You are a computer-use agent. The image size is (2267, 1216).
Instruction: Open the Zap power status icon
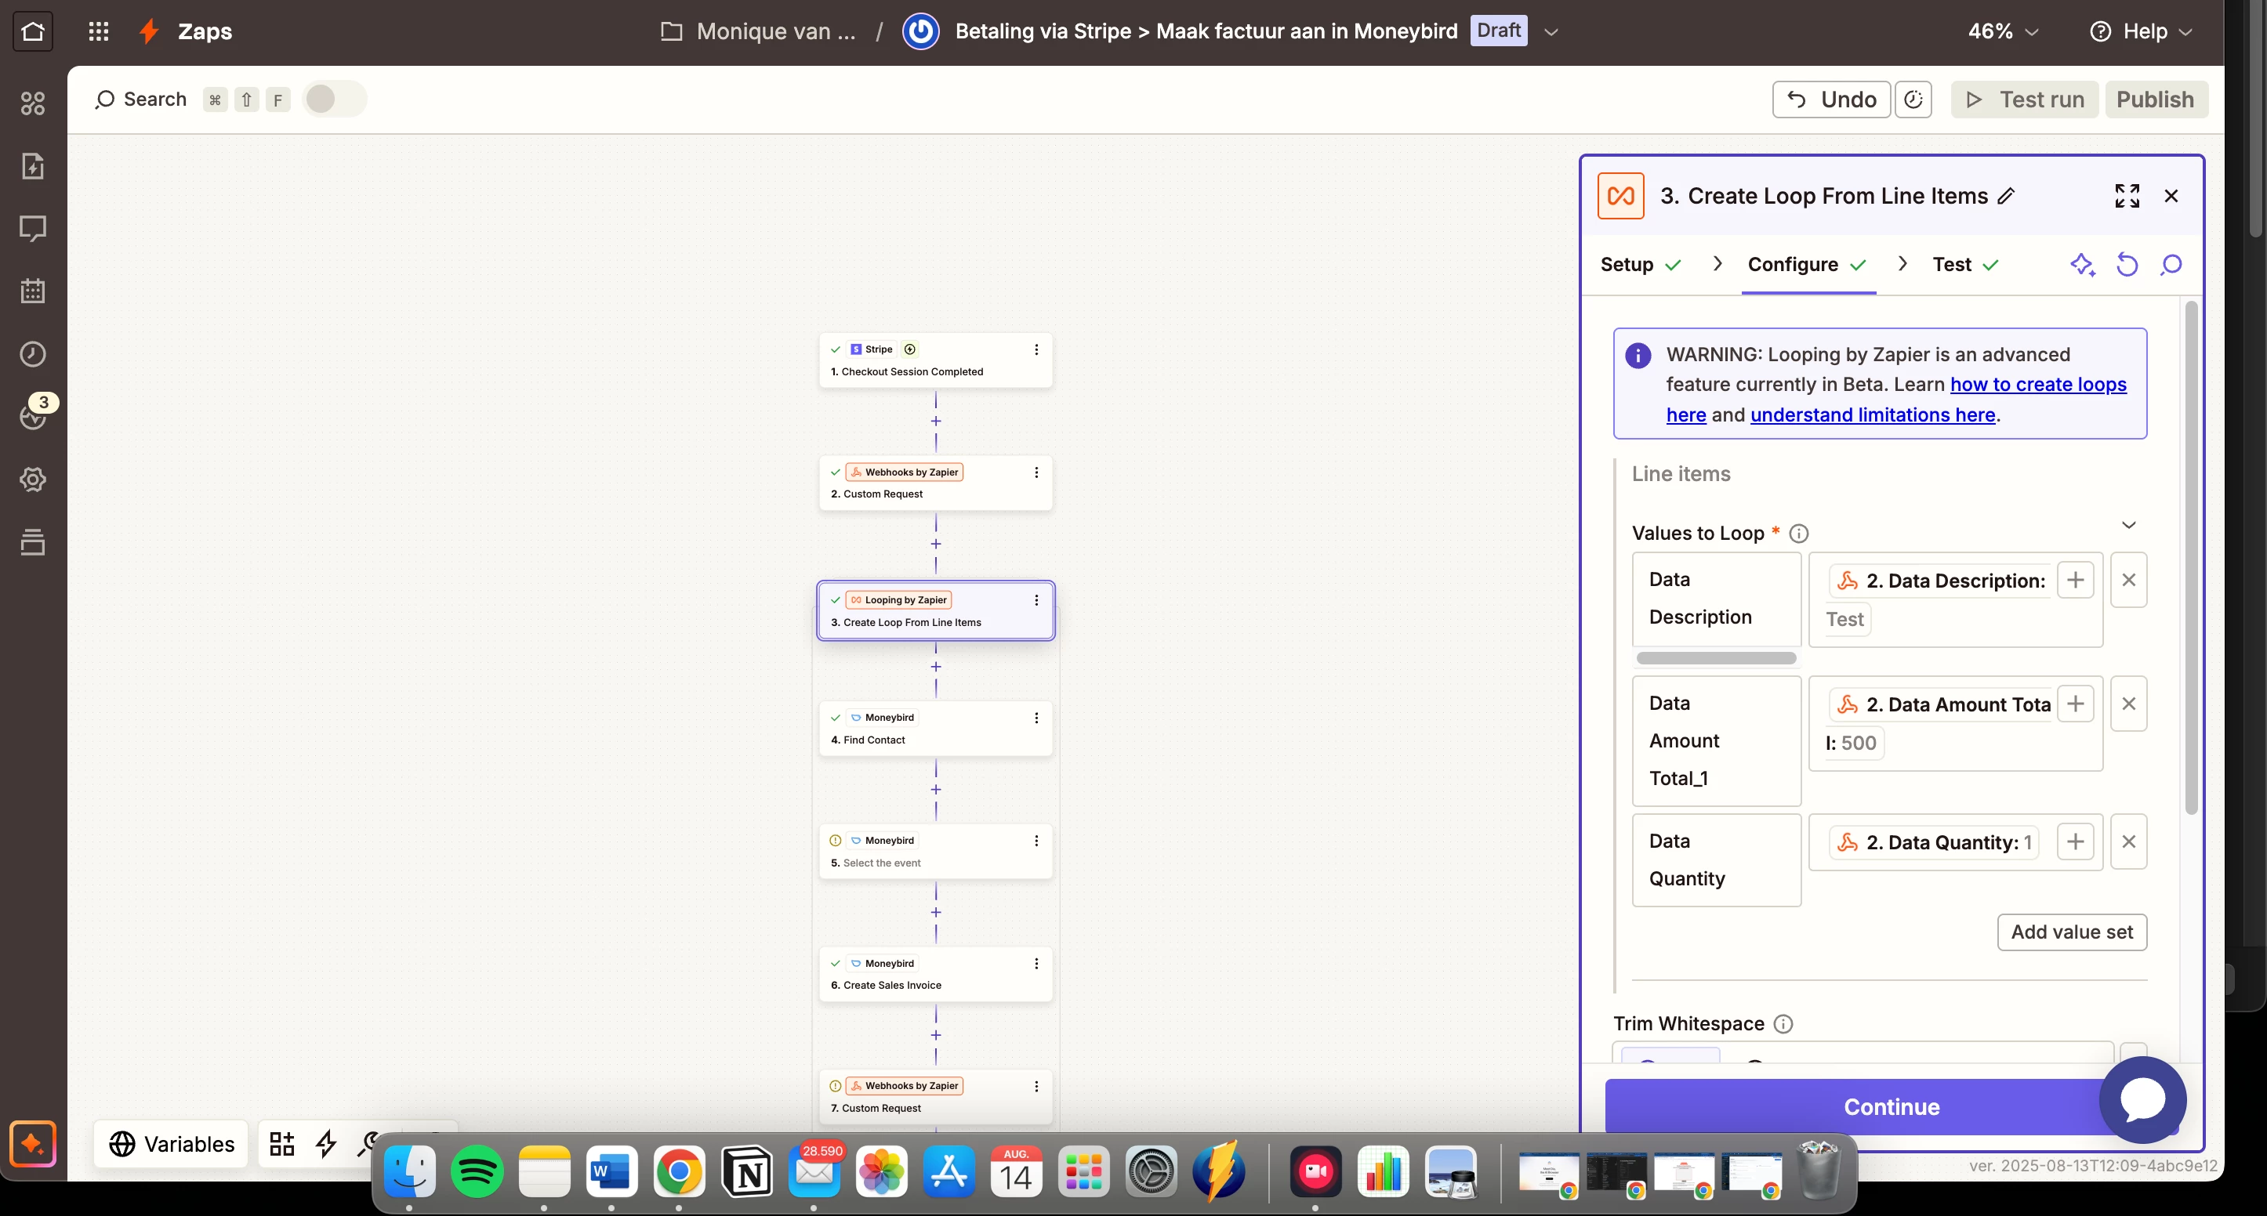point(920,31)
